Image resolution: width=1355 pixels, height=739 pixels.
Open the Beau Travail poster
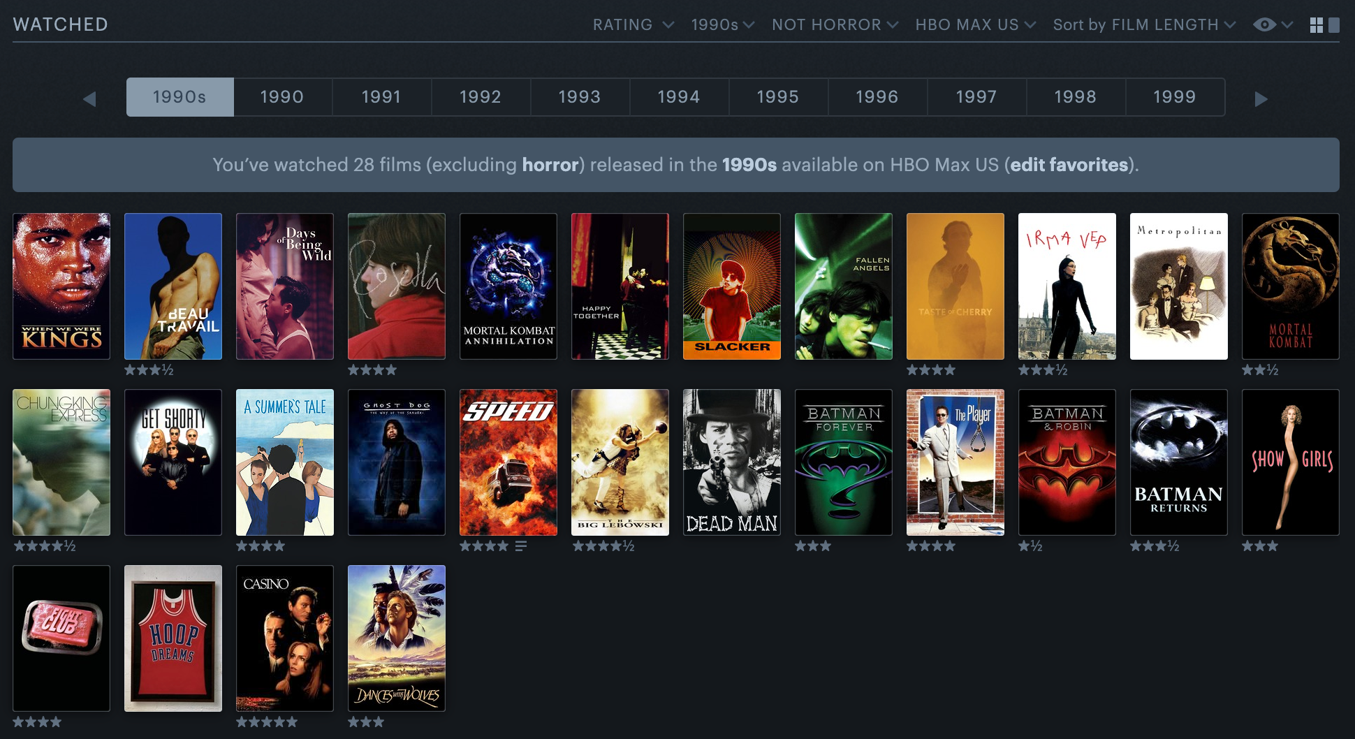[x=173, y=286]
